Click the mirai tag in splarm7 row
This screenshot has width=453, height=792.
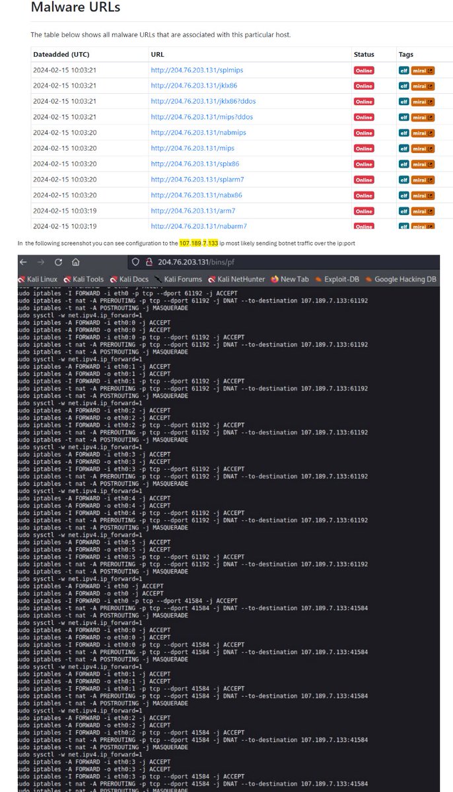423,180
